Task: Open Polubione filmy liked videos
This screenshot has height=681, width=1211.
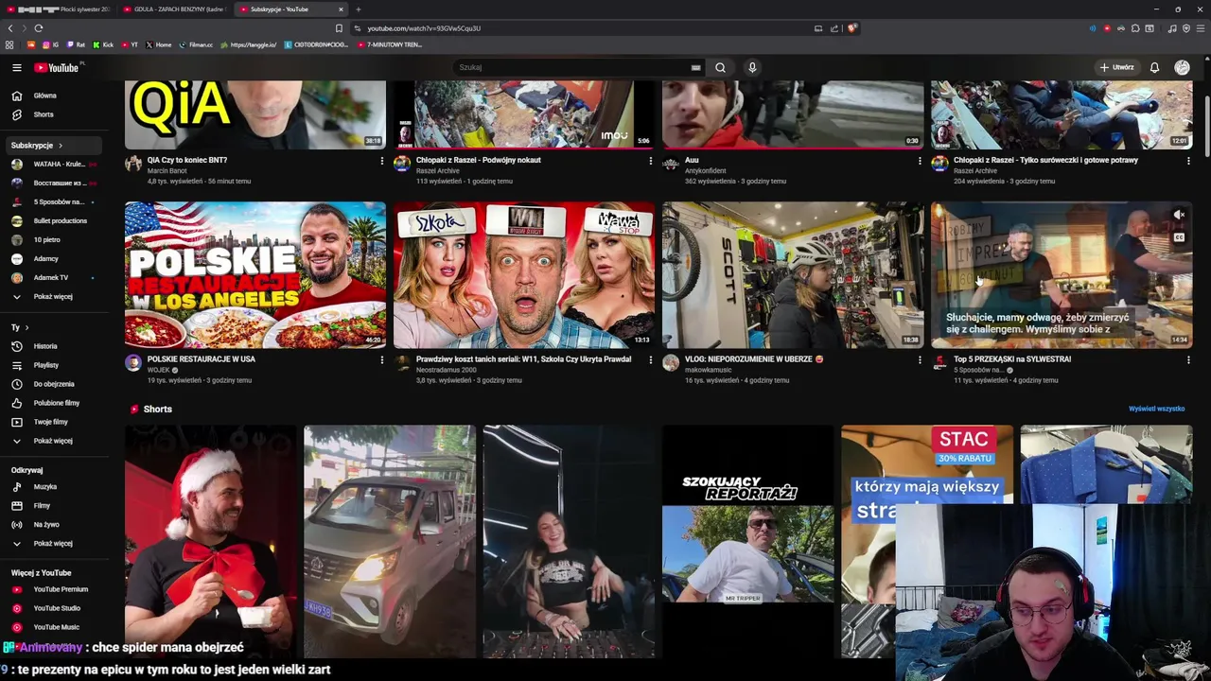Action: (x=52, y=403)
